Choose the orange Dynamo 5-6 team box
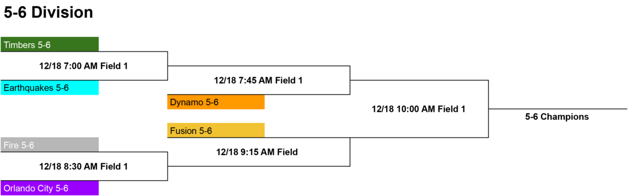 click(x=216, y=102)
